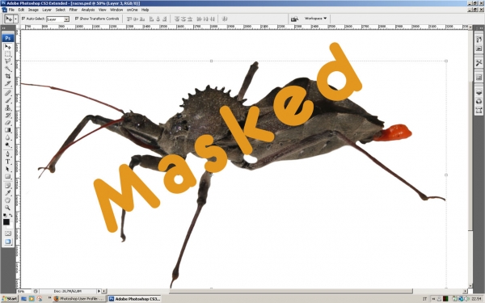Open the Filter menu
This screenshot has width=485, height=303.
click(x=74, y=10)
